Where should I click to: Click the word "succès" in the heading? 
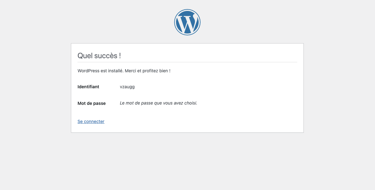point(105,56)
